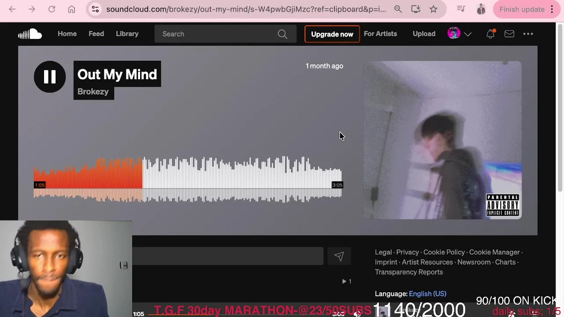The image size is (564, 317).
Task: Click the search magnifier icon
Action: click(282, 34)
